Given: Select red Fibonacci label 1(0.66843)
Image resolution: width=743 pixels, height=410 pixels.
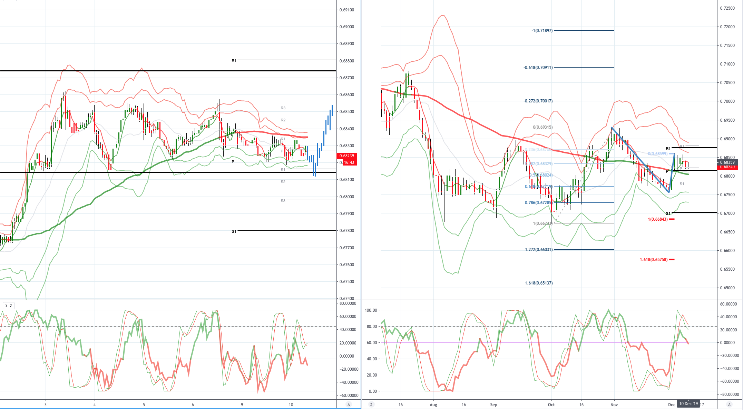Looking at the screenshot, I should (657, 219).
